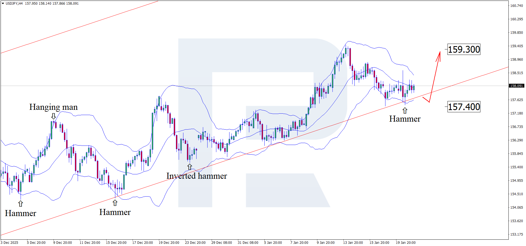This screenshot has height=246, width=526.
Task: Click the up arrow above the 19 Jan Hammer label
Action: pyautogui.click(x=405, y=111)
